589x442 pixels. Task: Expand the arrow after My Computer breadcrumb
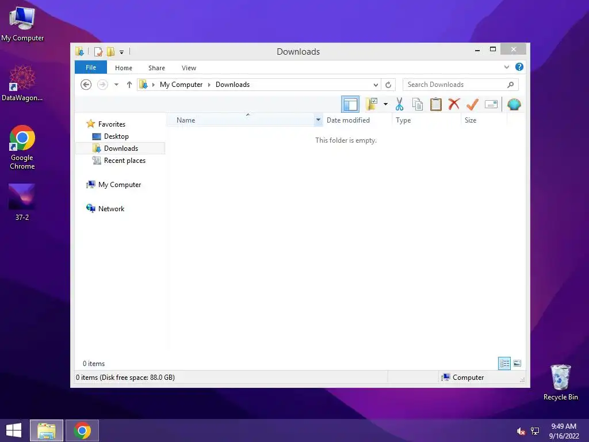pos(209,85)
